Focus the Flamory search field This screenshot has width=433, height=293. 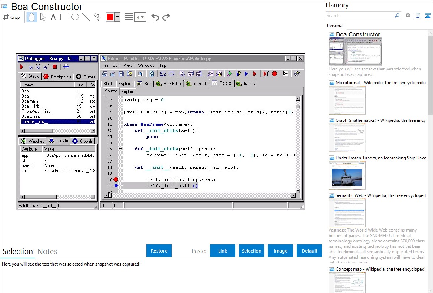(360, 16)
